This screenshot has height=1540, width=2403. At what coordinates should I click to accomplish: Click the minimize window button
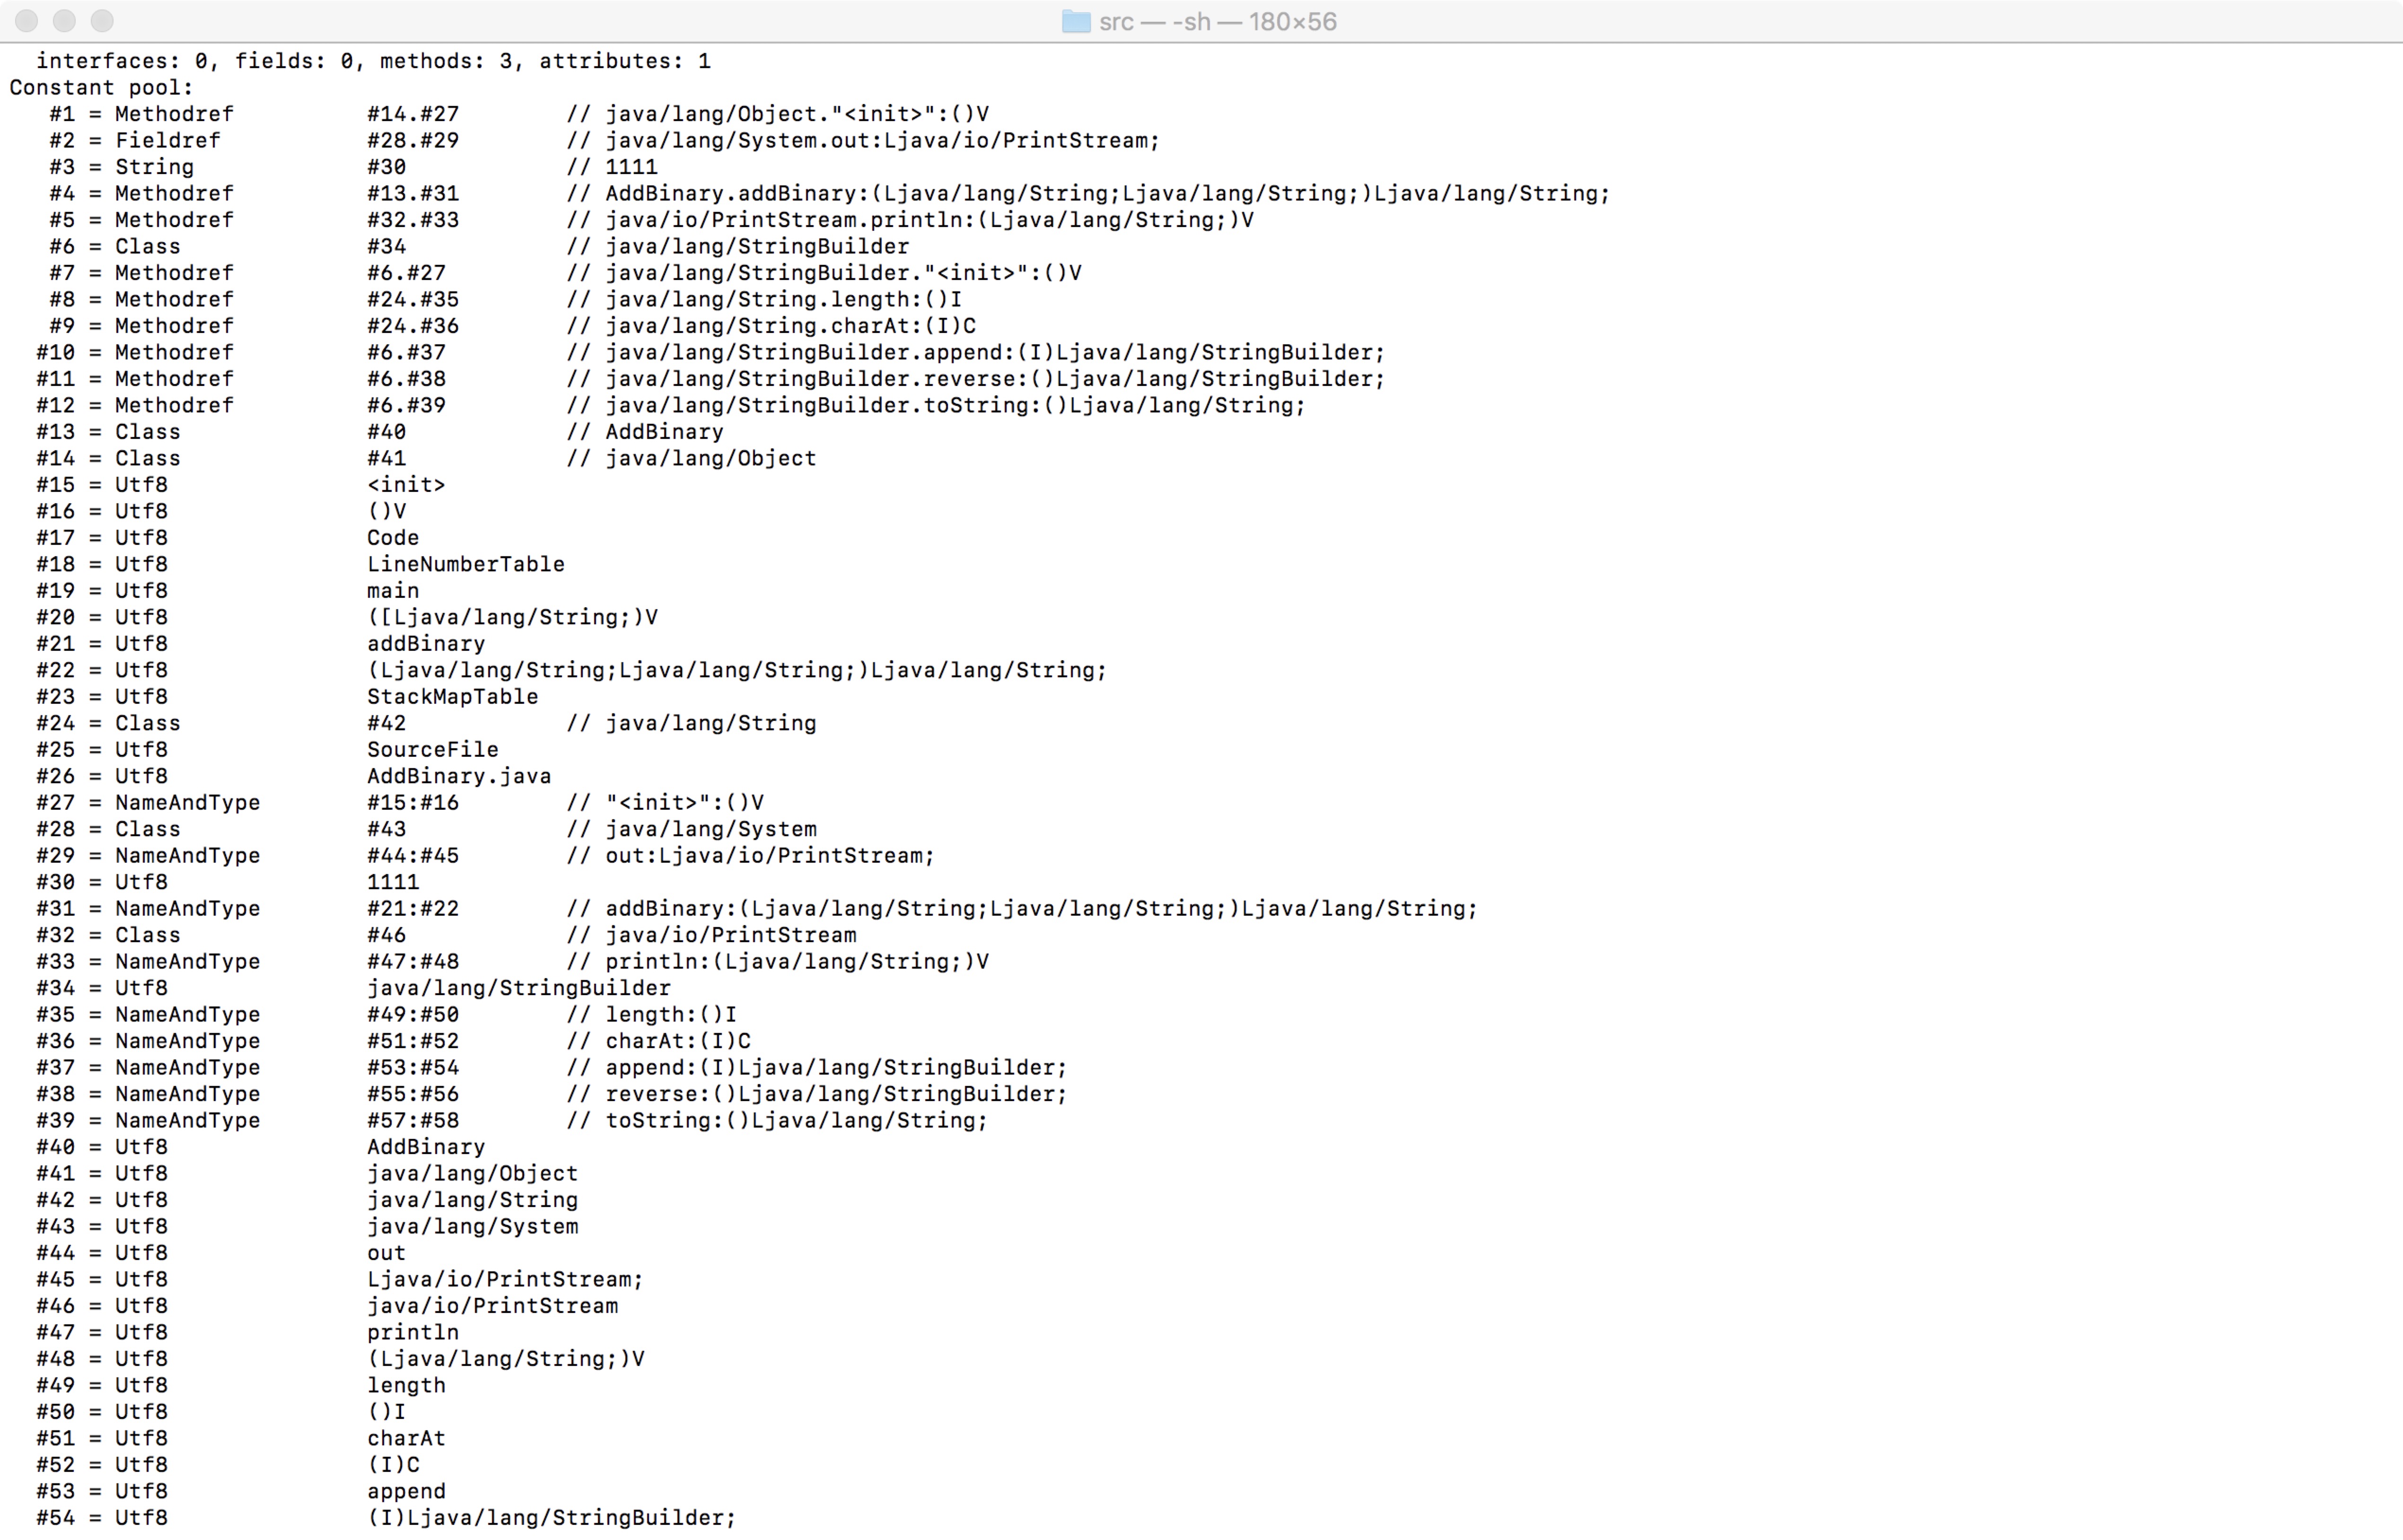(x=65, y=20)
